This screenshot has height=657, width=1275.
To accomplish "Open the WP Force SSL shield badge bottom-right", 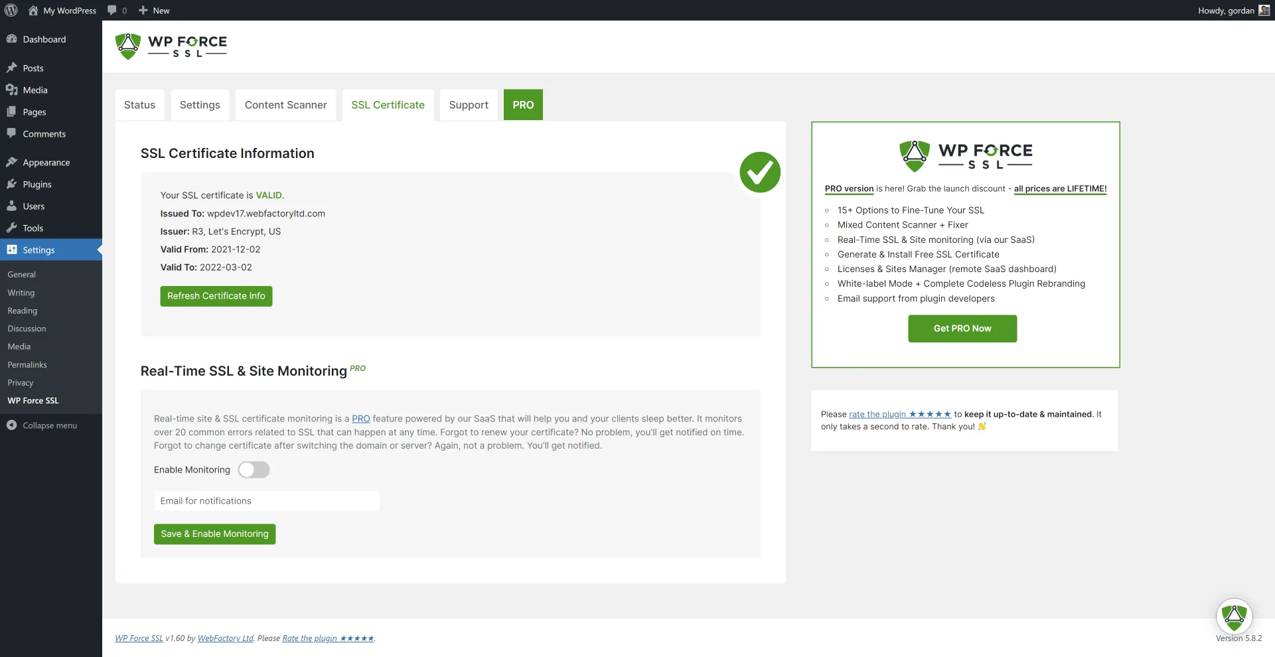I will click(x=1233, y=616).
